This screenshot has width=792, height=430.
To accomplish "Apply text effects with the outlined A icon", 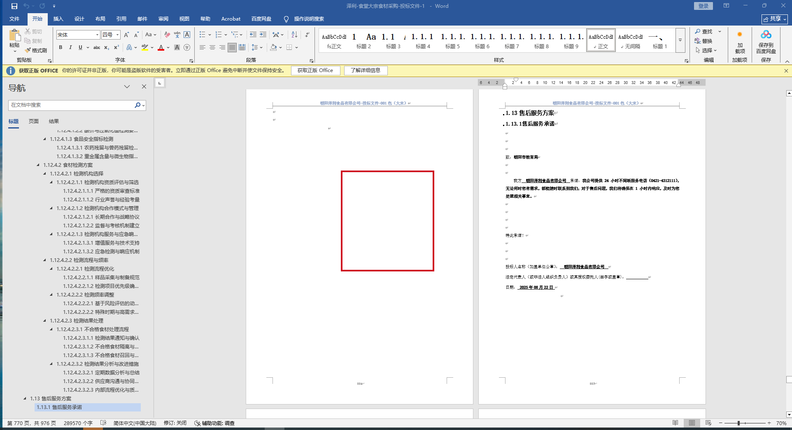I will [x=129, y=47].
